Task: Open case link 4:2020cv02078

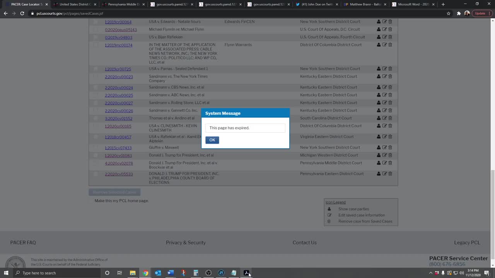Action: pyautogui.click(x=119, y=163)
